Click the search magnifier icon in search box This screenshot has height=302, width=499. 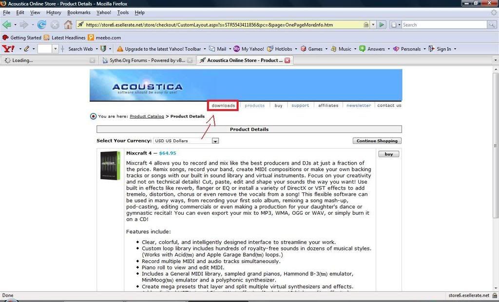click(492, 24)
